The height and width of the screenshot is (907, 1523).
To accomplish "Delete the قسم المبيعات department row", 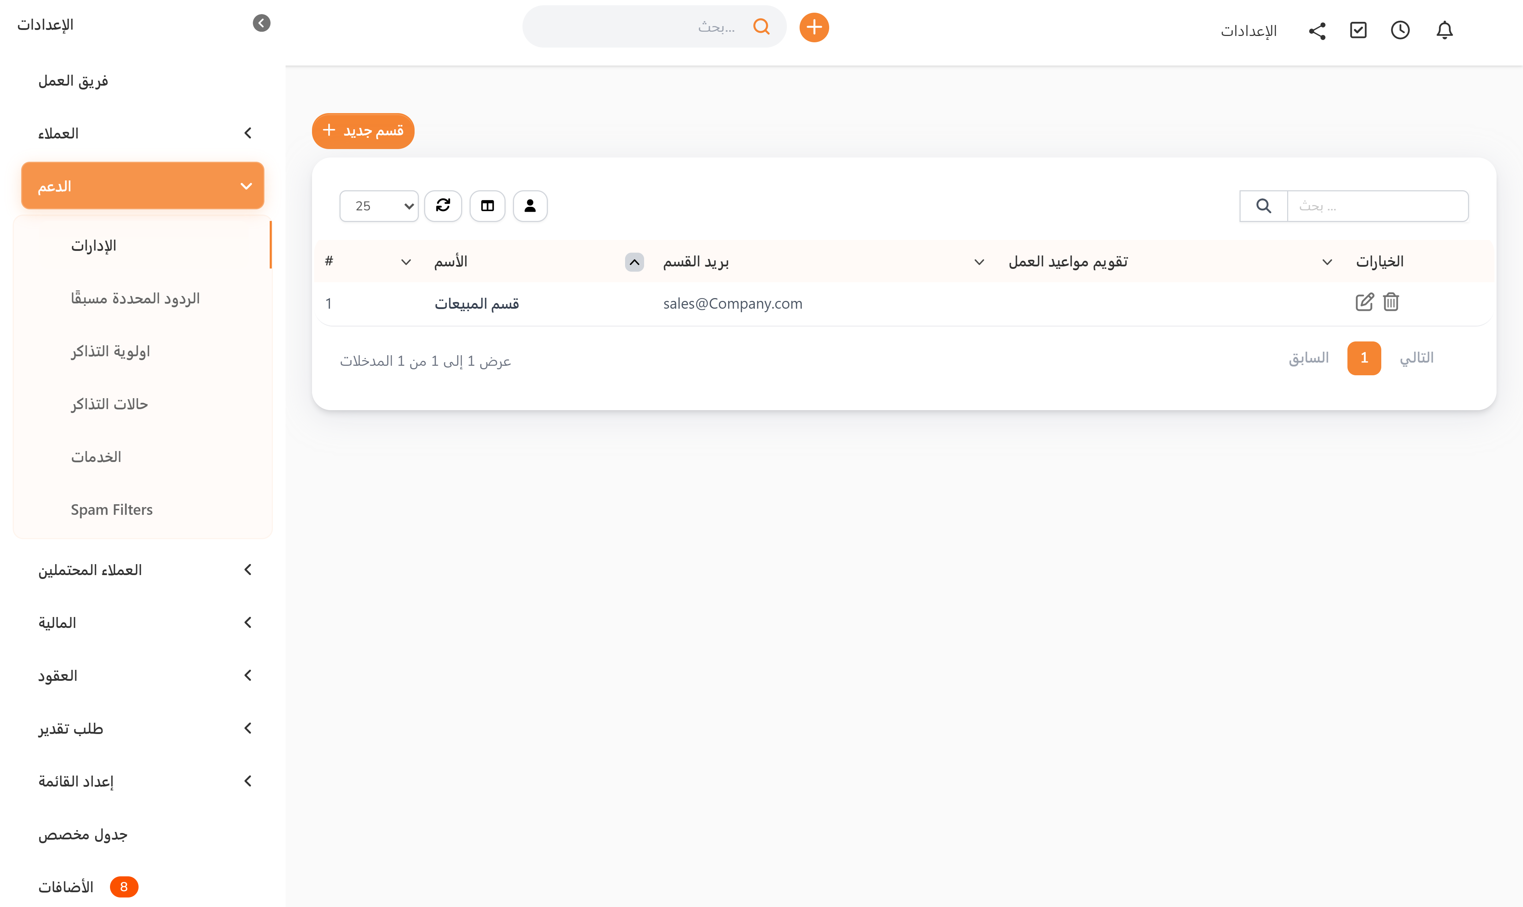I will coord(1391,302).
